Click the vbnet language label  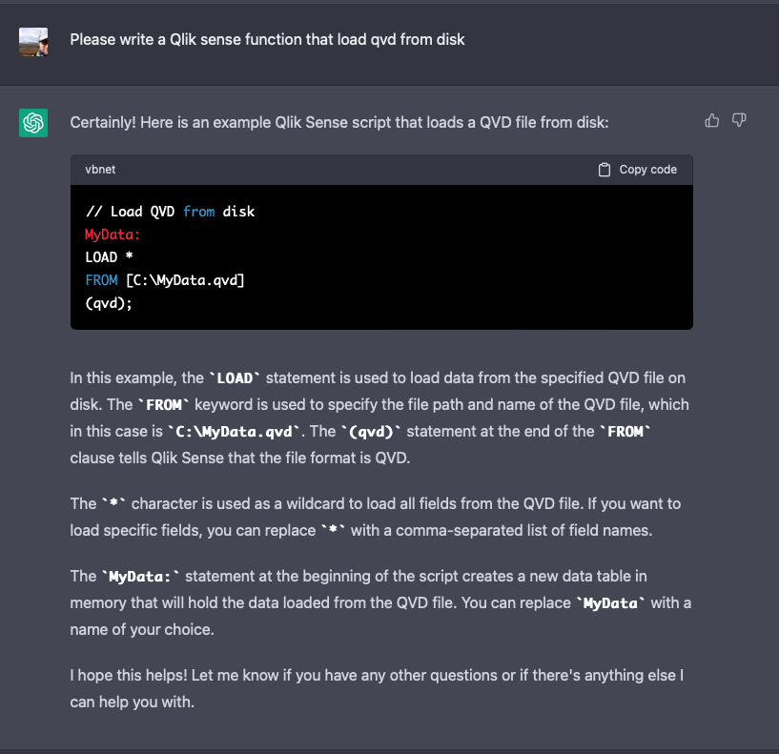[100, 170]
